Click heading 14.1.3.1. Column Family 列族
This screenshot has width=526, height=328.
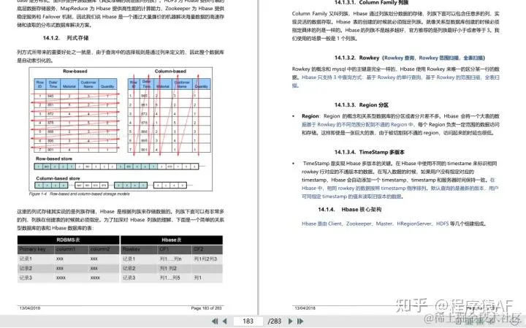(371, 3)
